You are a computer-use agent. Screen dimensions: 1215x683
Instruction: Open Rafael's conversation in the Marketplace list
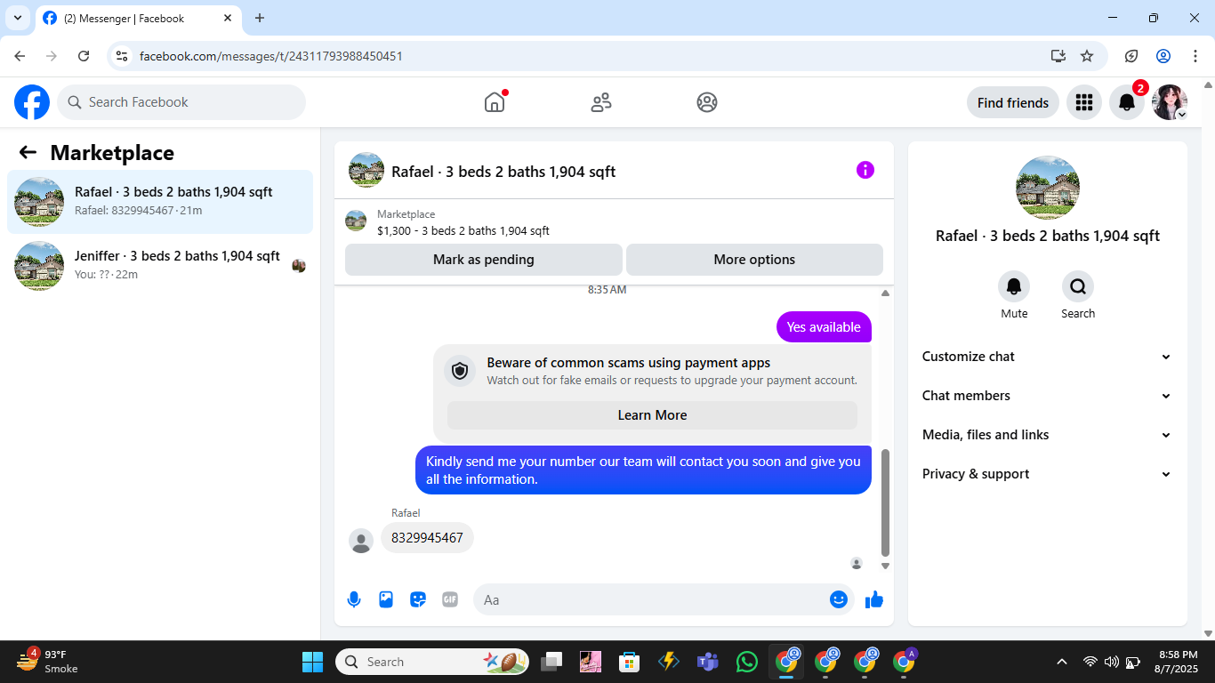coord(160,202)
